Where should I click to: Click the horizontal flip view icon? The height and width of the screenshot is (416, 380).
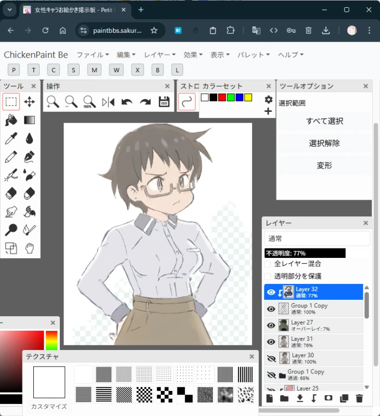coord(108,102)
